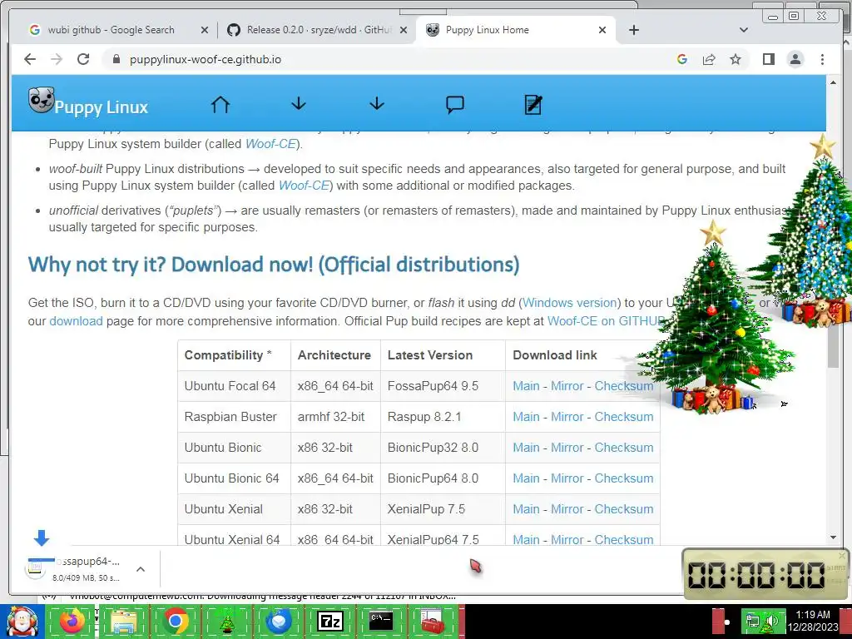
Task: Close the wubi github search tab
Action: pos(205,30)
